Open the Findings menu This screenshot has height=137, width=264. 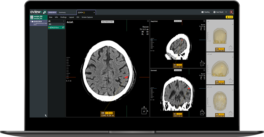63,17
